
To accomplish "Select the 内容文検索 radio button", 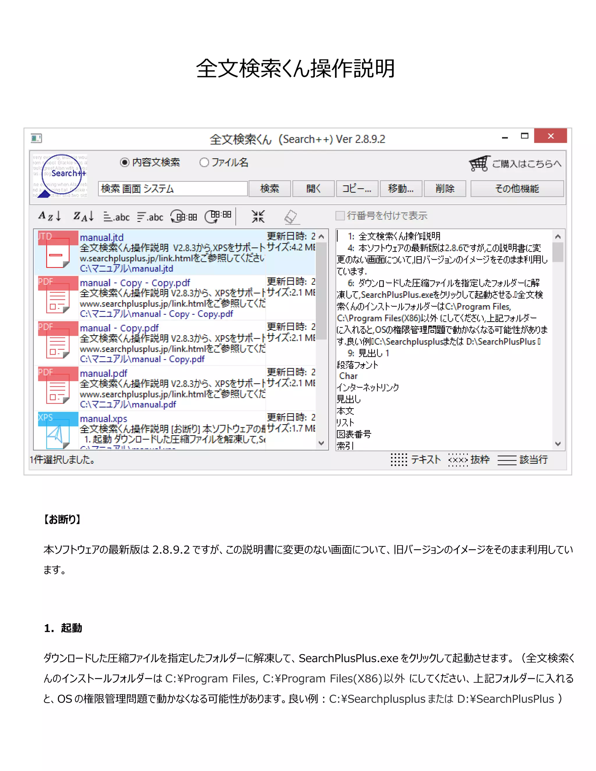I will coord(125,162).
